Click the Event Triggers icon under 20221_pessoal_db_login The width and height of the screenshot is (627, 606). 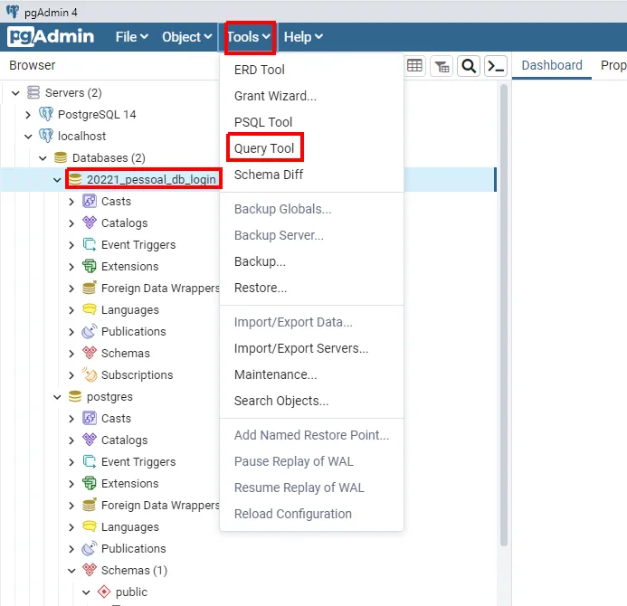tap(90, 244)
